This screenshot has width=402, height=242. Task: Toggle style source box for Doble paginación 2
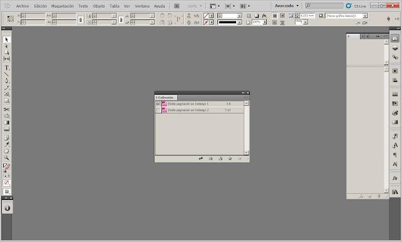coord(158,110)
